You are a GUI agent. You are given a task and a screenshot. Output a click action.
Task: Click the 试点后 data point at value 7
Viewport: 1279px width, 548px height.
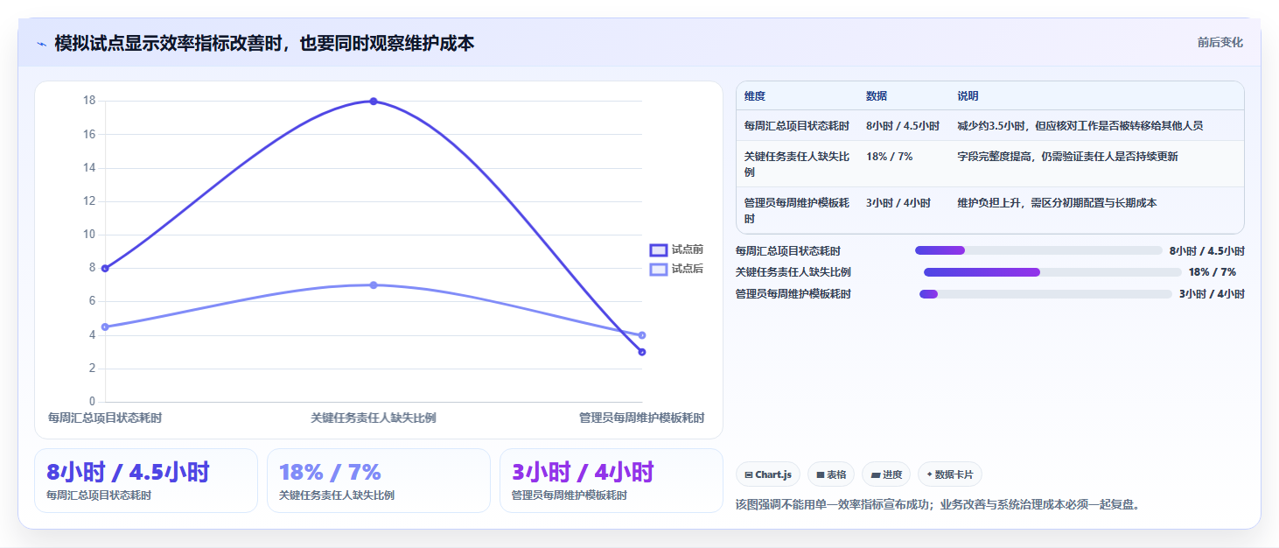[x=374, y=285]
